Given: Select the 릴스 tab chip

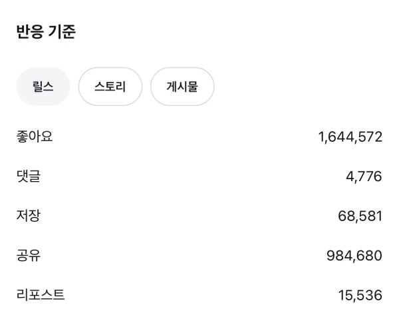Looking at the screenshot, I should click(x=43, y=87).
